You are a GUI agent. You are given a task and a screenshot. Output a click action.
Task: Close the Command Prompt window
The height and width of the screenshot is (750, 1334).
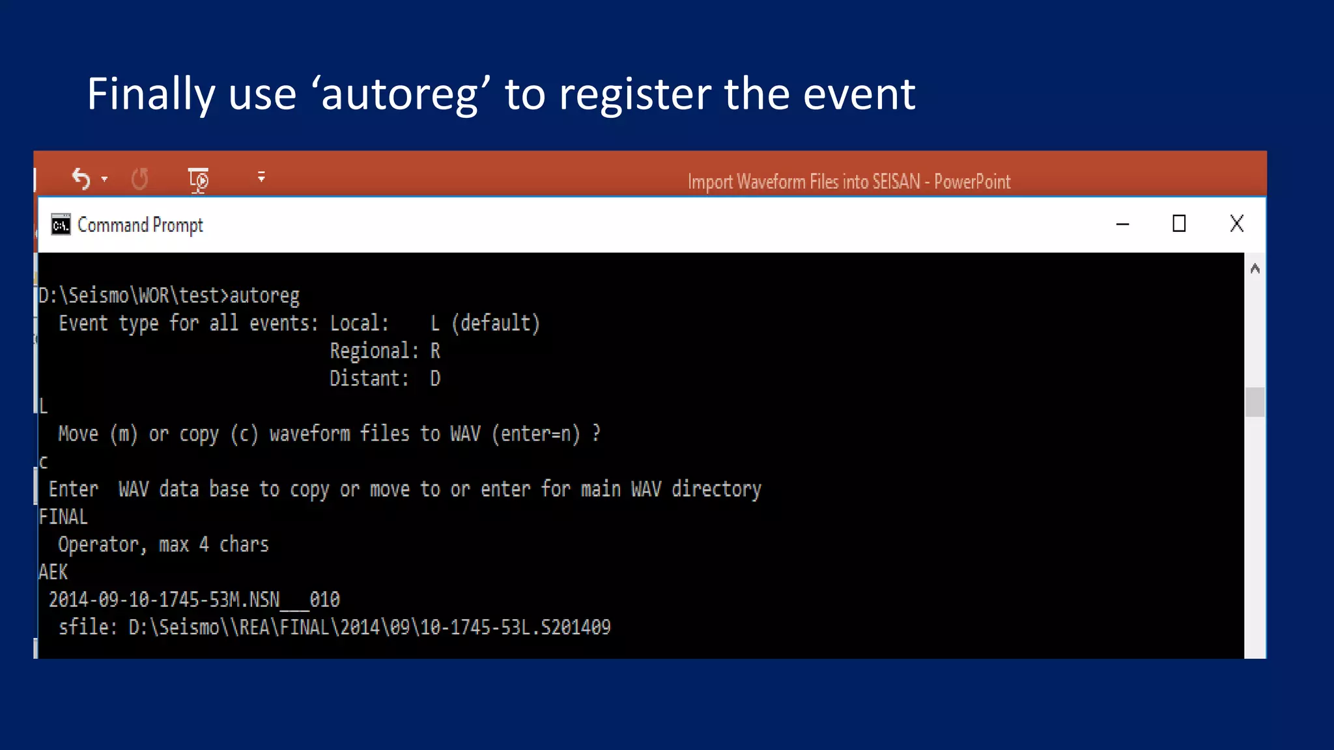pos(1236,224)
